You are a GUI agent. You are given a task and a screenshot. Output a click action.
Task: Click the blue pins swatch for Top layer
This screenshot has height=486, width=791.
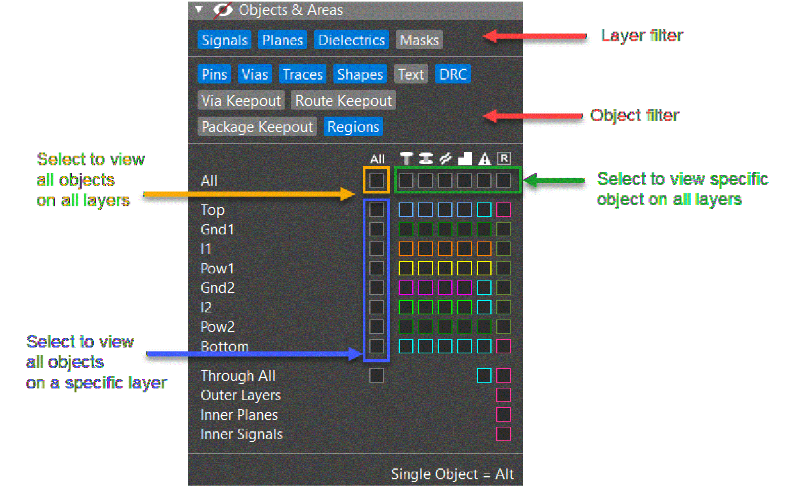pyautogui.click(x=406, y=210)
